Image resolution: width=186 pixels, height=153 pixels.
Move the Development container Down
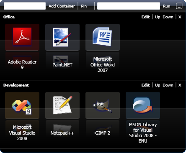pos(168,85)
